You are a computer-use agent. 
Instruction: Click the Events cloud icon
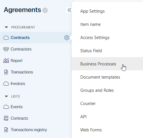[6, 107]
